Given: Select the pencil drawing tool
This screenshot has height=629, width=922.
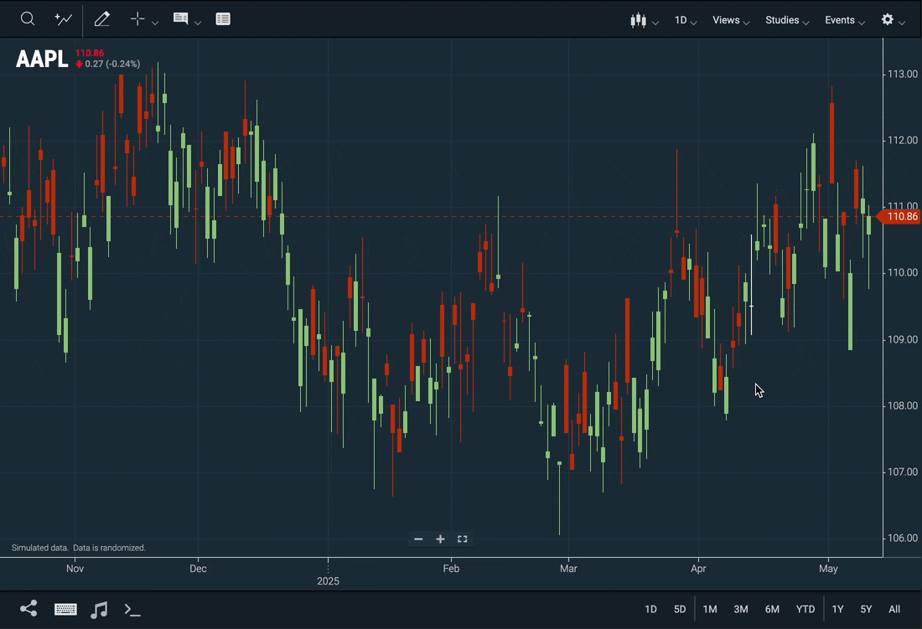Looking at the screenshot, I should point(101,18).
